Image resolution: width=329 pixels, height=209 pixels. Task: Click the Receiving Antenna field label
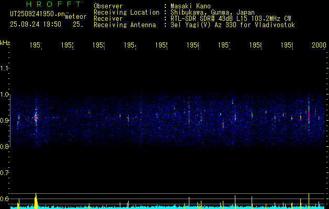pos(124,25)
